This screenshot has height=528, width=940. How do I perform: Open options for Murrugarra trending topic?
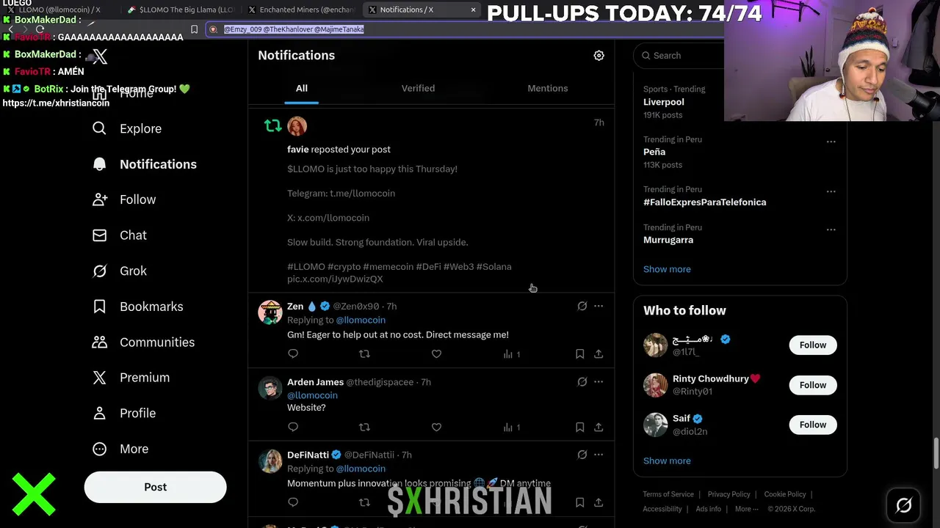831,230
